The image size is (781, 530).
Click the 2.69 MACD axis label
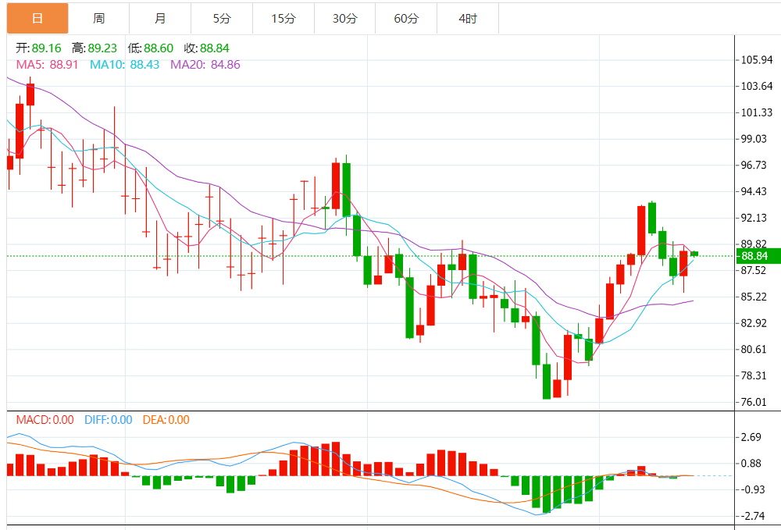point(751,437)
